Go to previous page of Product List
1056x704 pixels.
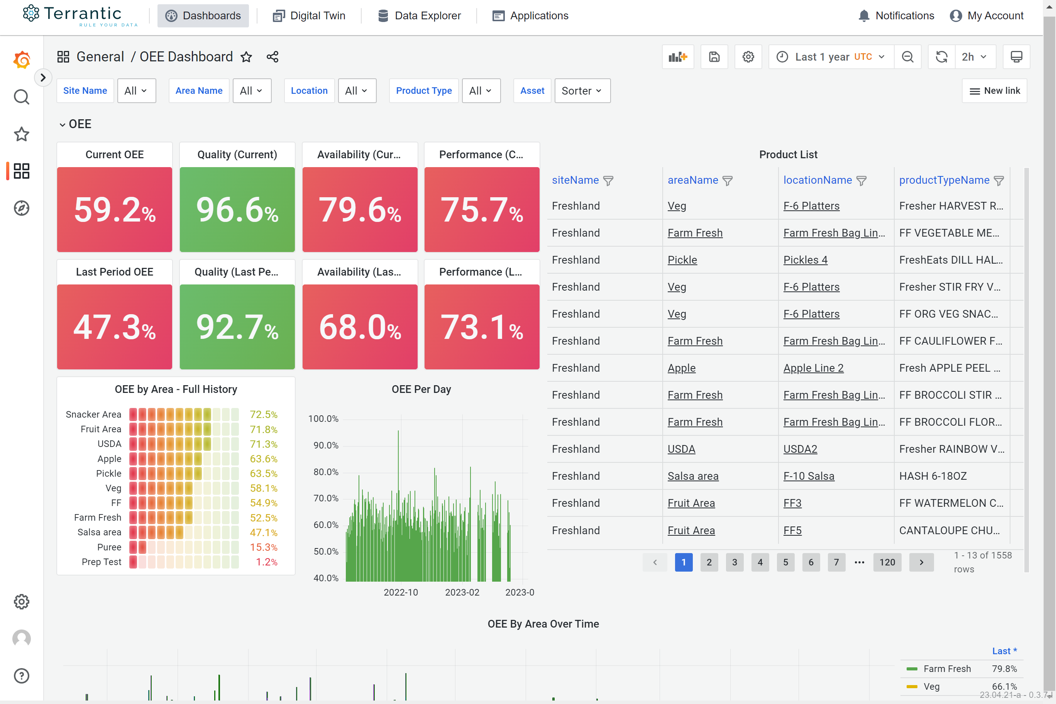coord(655,562)
